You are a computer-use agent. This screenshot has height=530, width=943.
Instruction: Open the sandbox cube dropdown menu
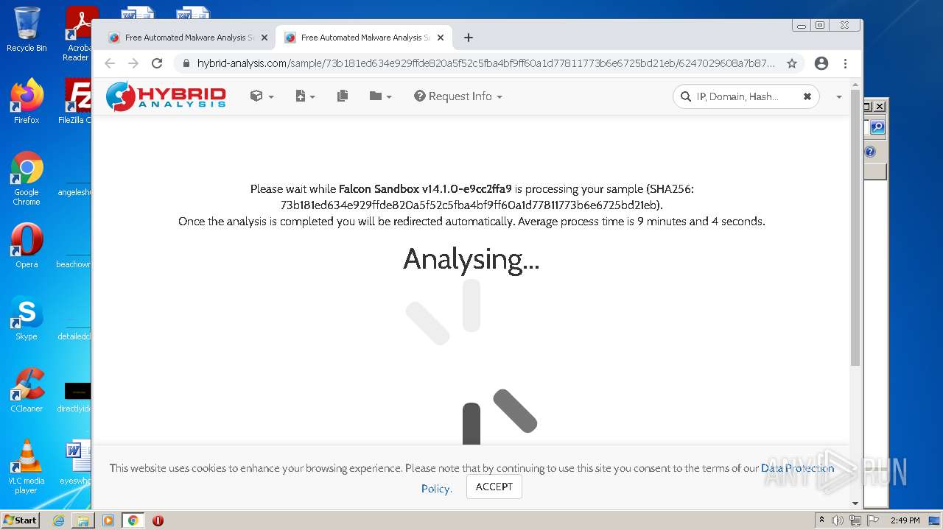click(x=262, y=96)
